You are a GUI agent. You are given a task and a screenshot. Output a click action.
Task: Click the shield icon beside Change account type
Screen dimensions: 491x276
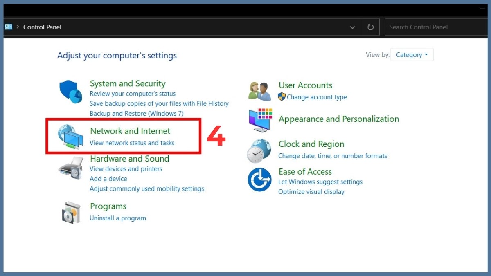pyautogui.click(x=282, y=97)
